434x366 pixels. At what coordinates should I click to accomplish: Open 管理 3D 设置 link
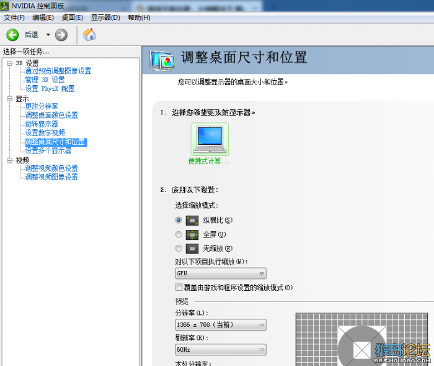pos(45,80)
